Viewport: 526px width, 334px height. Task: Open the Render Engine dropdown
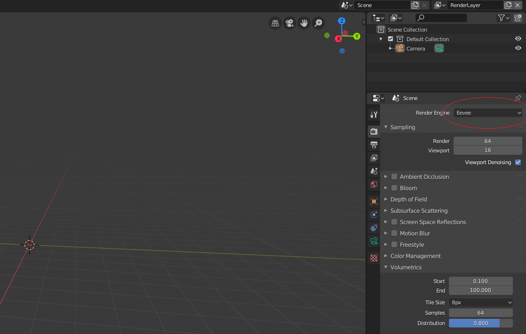point(488,113)
